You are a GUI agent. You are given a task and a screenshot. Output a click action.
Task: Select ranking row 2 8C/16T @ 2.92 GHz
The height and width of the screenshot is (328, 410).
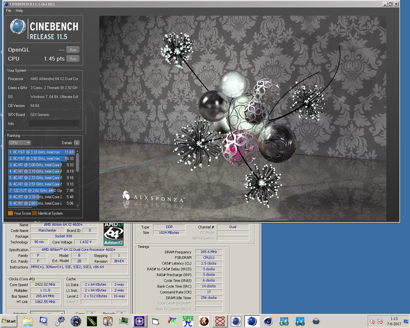(41, 159)
